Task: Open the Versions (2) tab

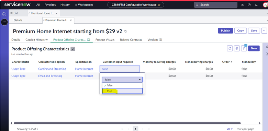Action: (x=155, y=39)
